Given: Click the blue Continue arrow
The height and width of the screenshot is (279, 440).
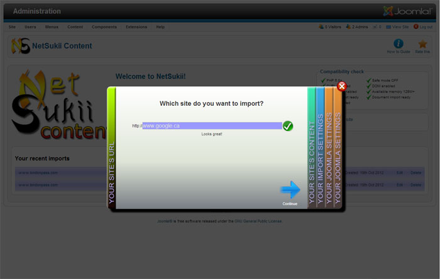Looking at the screenshot, I should point(290,190).
